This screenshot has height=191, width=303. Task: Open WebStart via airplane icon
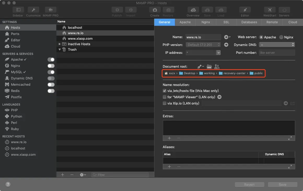tap(270, 10)
